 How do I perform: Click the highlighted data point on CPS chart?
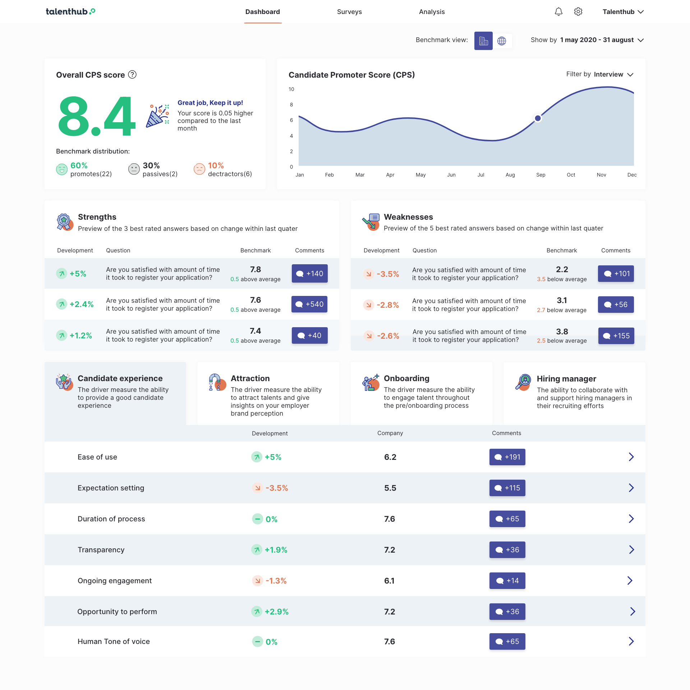[x=538, y=118]
